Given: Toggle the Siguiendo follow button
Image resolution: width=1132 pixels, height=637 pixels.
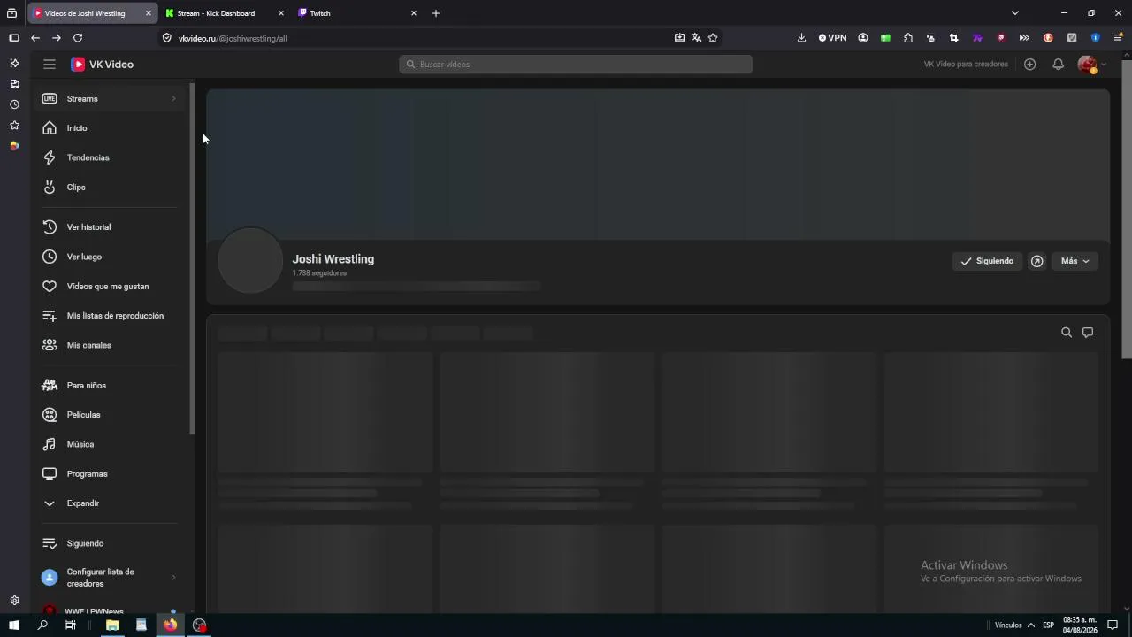Looking at the screenshot, I should click(988, 261).
